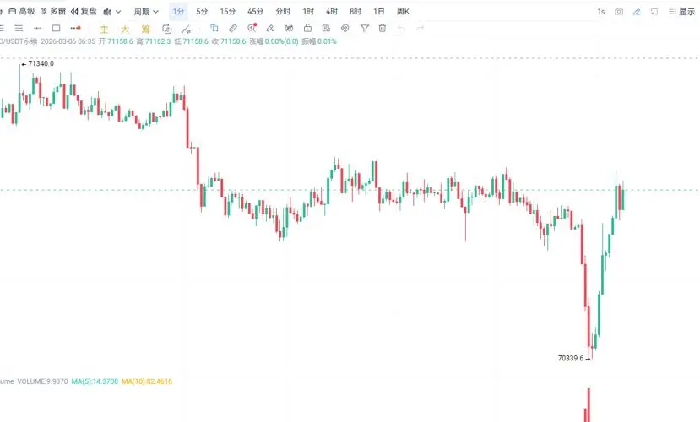Click the image save icon
The image size is (700, 422).
click(326, 29)
